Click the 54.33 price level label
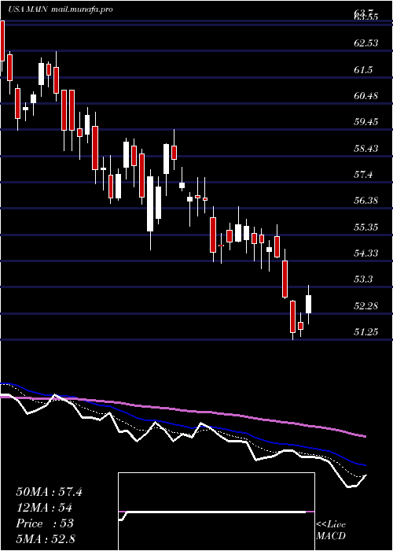The image size is (393, 551). 365,253
